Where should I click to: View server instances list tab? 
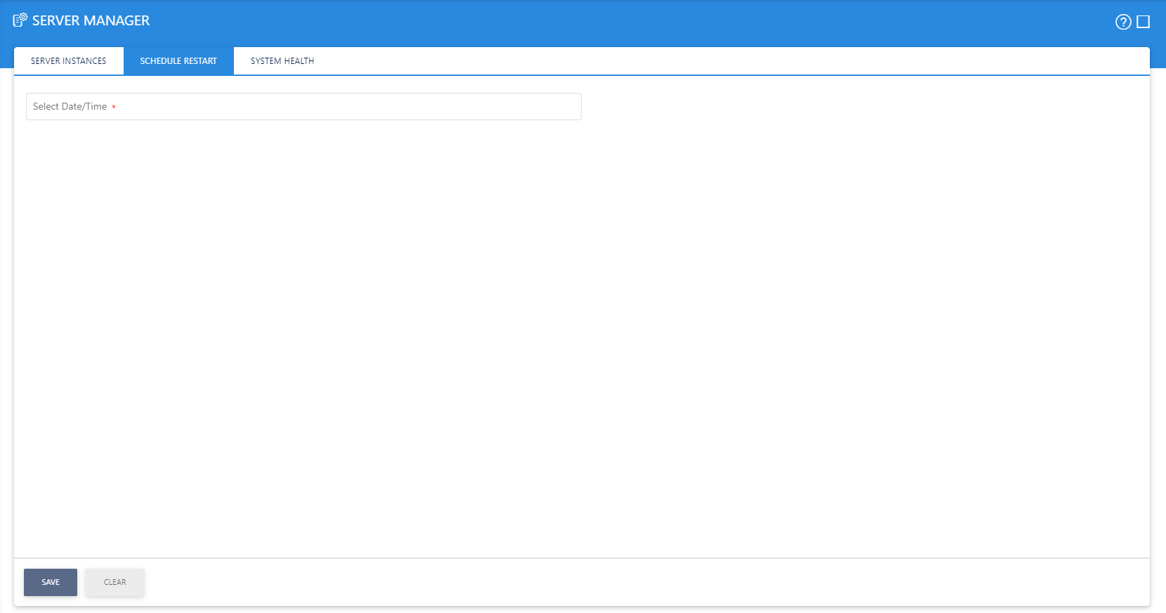coord(69,61)
